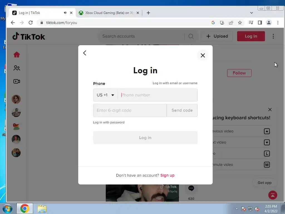Open the fifth suggested account avatar
The image size is (285, 214).
[x=16, y=153]
